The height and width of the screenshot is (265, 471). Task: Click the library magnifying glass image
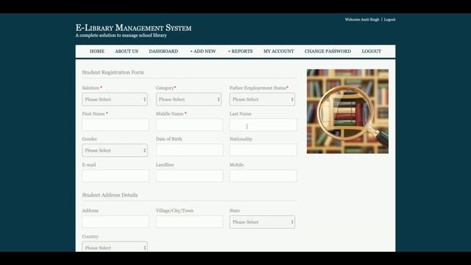tap(347, 111)
